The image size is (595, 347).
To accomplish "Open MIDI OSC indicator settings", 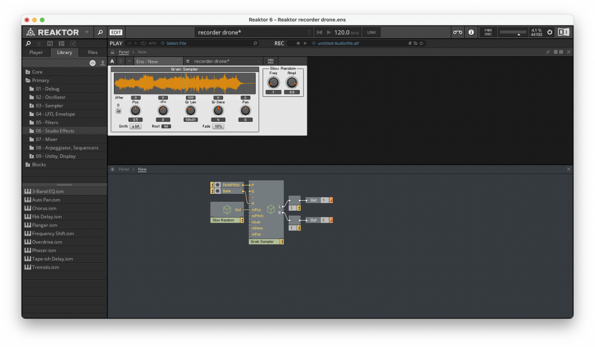I will click(488, 32).
